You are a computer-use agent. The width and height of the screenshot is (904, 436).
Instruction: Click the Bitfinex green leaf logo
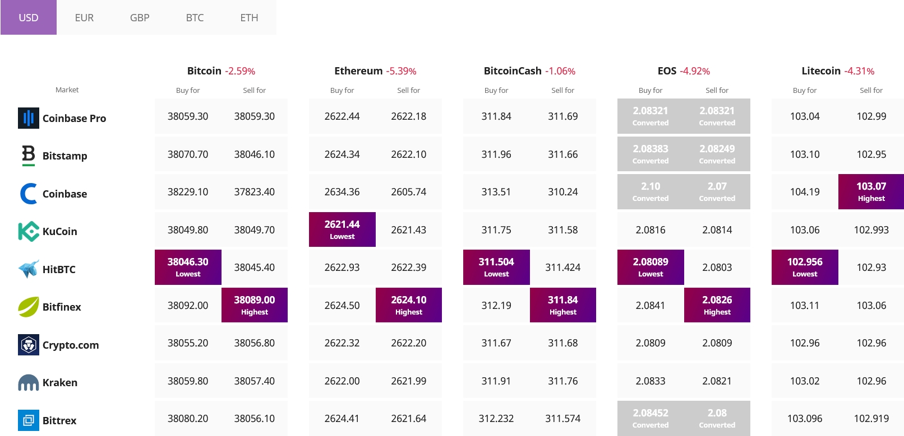coord(29,307)
